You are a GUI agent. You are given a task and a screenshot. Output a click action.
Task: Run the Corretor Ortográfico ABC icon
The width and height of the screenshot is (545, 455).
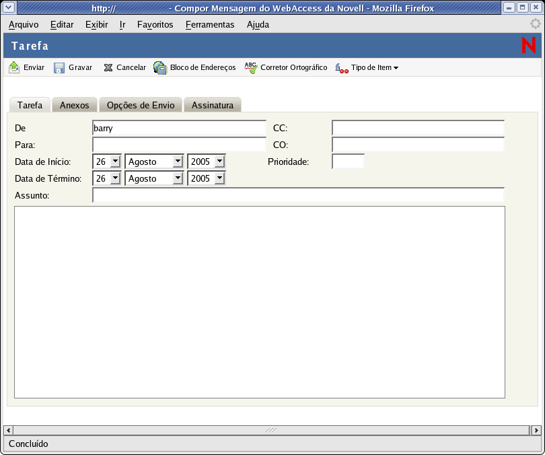click(x=250, y=68)
